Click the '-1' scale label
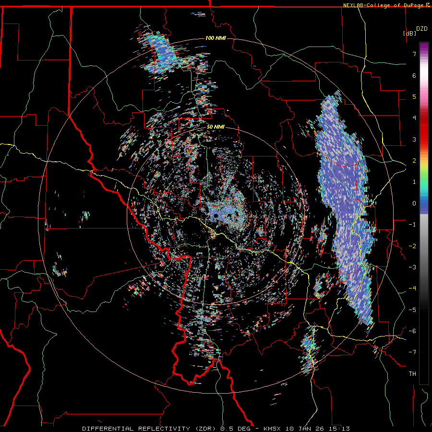Viewport: 432px width, 432px height. [412, 225]
